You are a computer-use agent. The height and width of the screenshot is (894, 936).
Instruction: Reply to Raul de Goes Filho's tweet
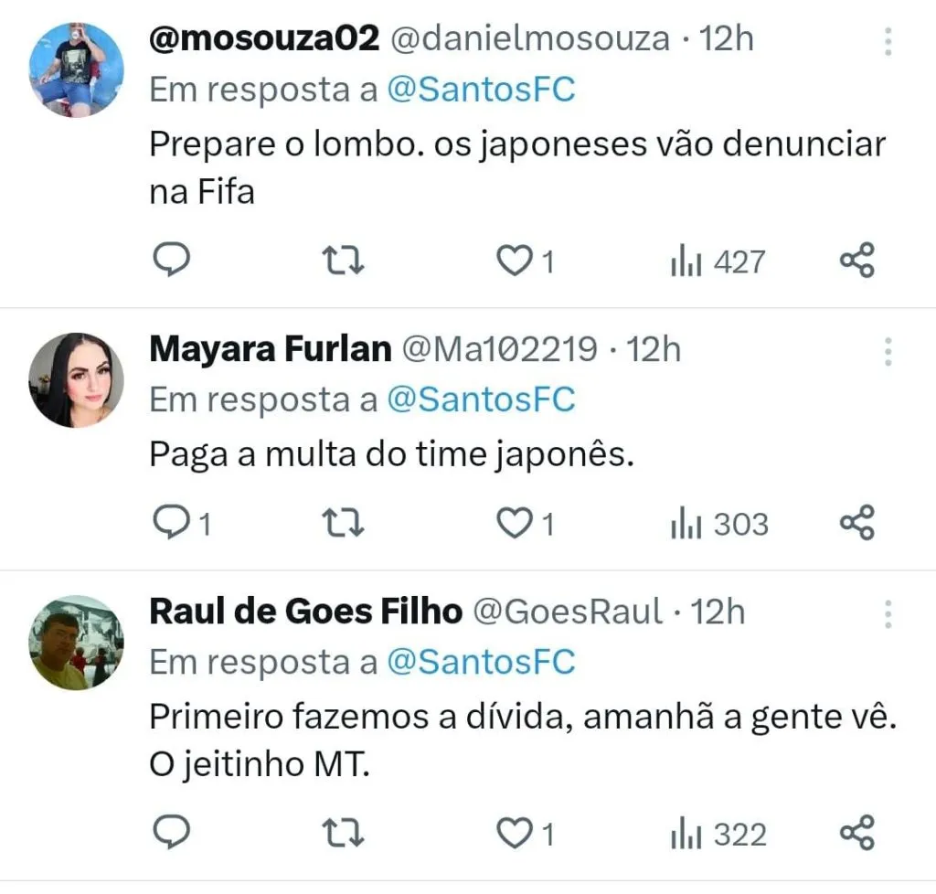pyautogui.click(x=169, y=834)
